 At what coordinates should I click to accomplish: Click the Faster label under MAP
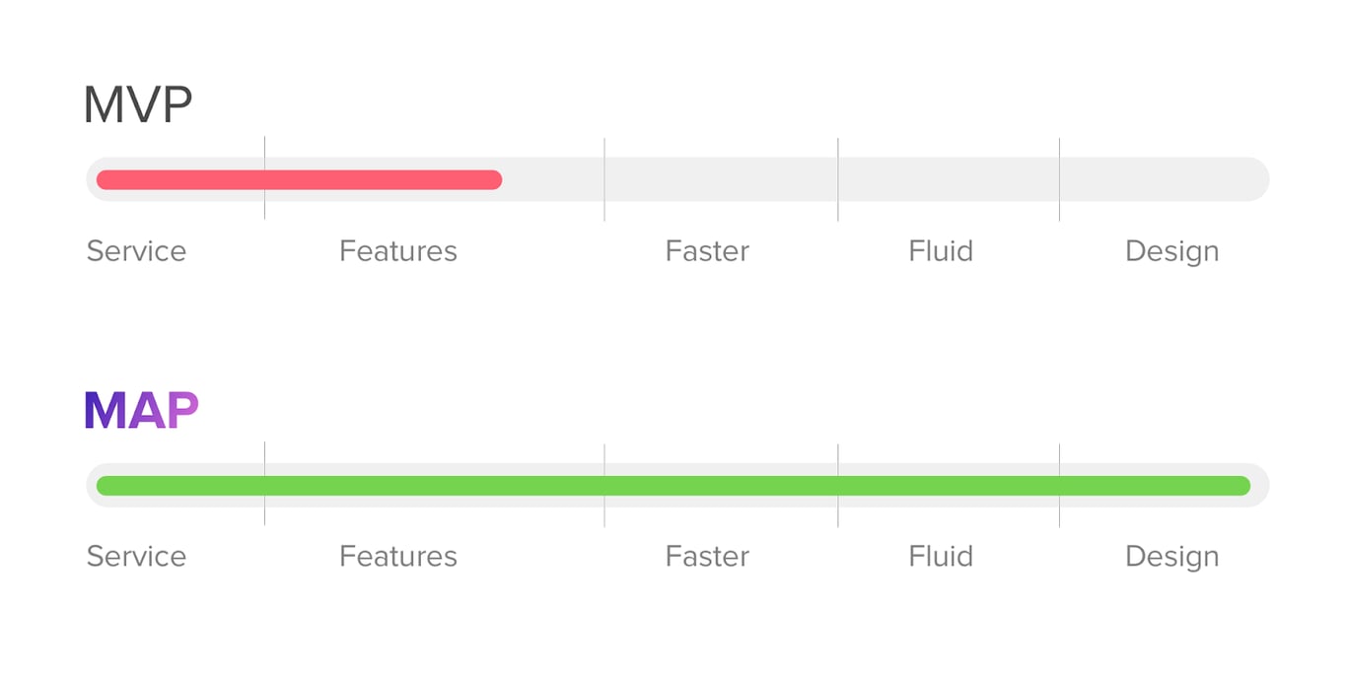pyautogui.click(x=707, y=557)
